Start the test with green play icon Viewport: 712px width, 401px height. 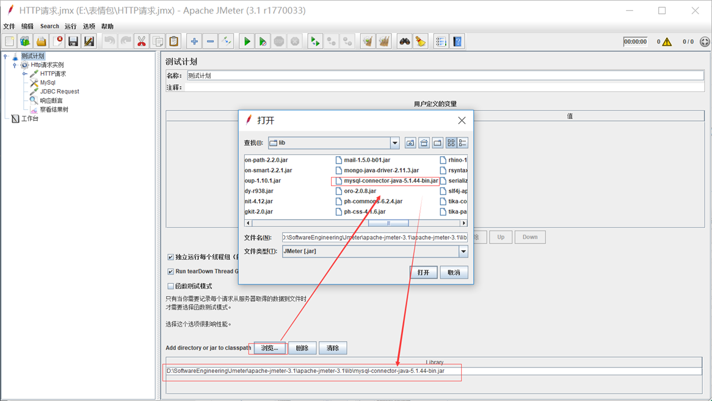pos(247,42)
